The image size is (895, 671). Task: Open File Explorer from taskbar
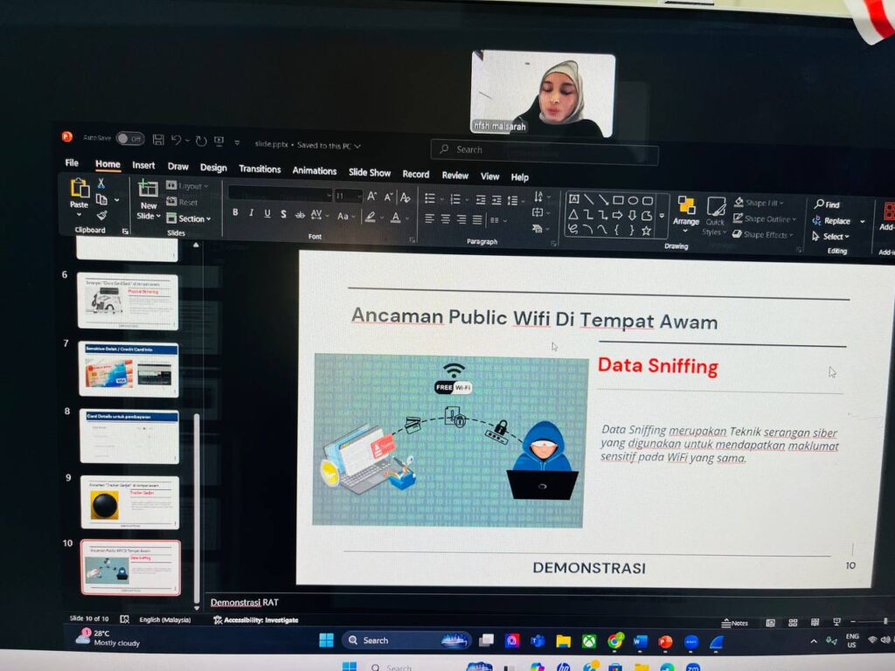click(563, 641)
